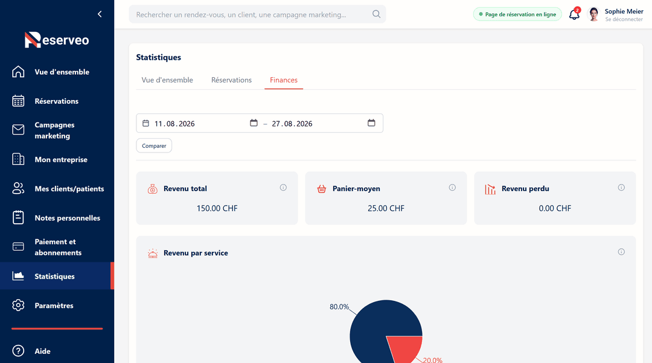Click the Statistiques chart icon in sidebar
652x363 pixels.
pos(18,276)
